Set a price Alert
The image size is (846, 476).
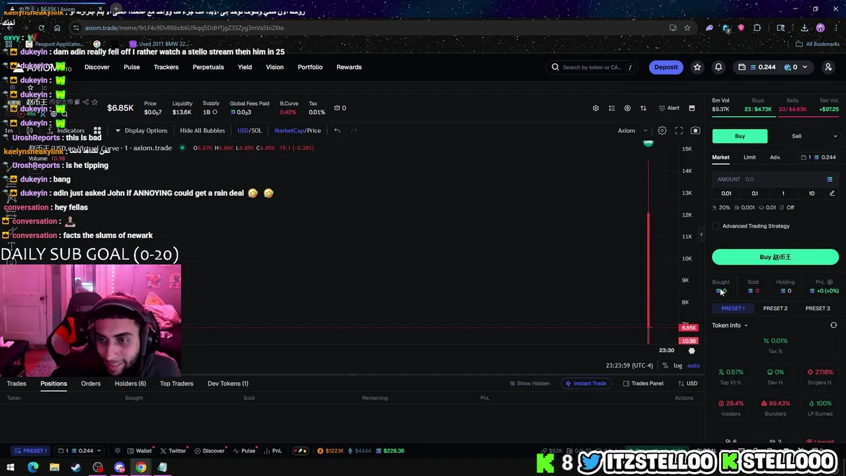[669, 108]
